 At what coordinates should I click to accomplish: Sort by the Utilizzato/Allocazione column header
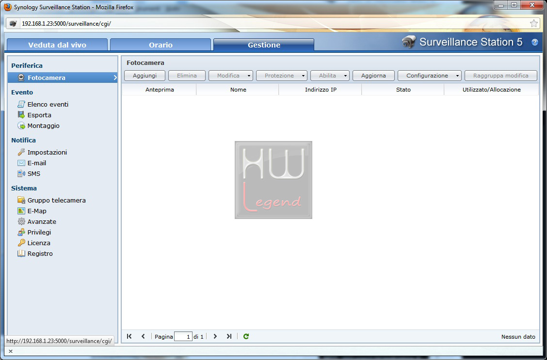click(x=492, y=90)
